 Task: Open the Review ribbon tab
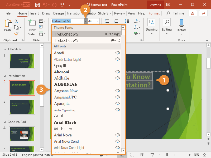(119, 13)
